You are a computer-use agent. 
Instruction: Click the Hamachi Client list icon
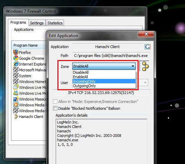pyautogui.click(x=16, y=117)
